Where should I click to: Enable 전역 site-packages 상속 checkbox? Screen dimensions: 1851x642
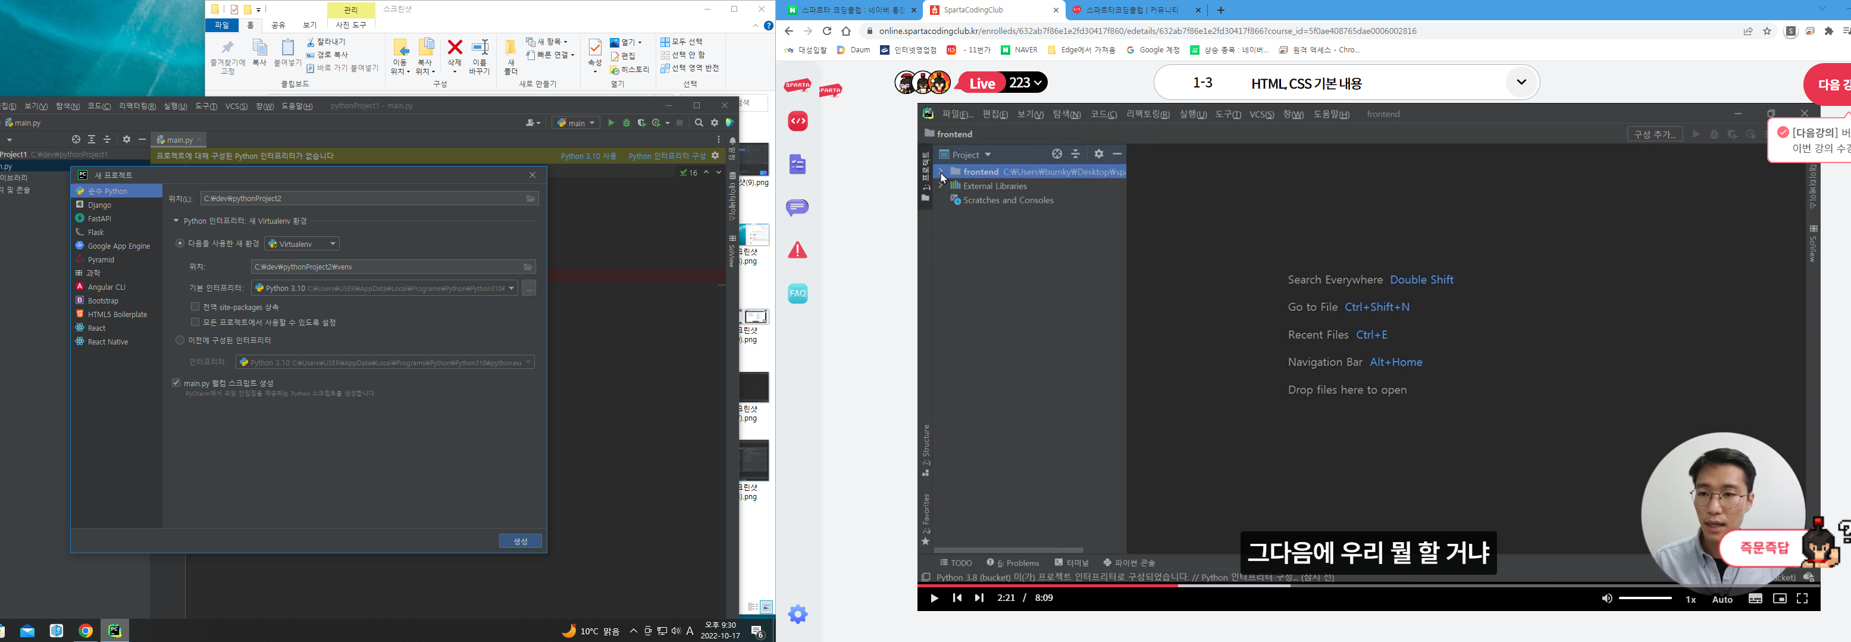[x=195, y=307]
